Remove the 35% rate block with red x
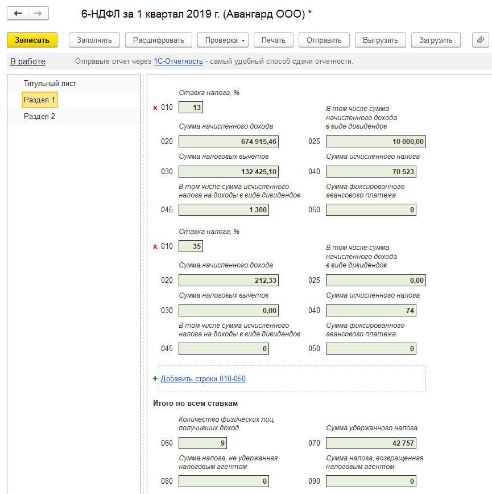 (155, 246)
